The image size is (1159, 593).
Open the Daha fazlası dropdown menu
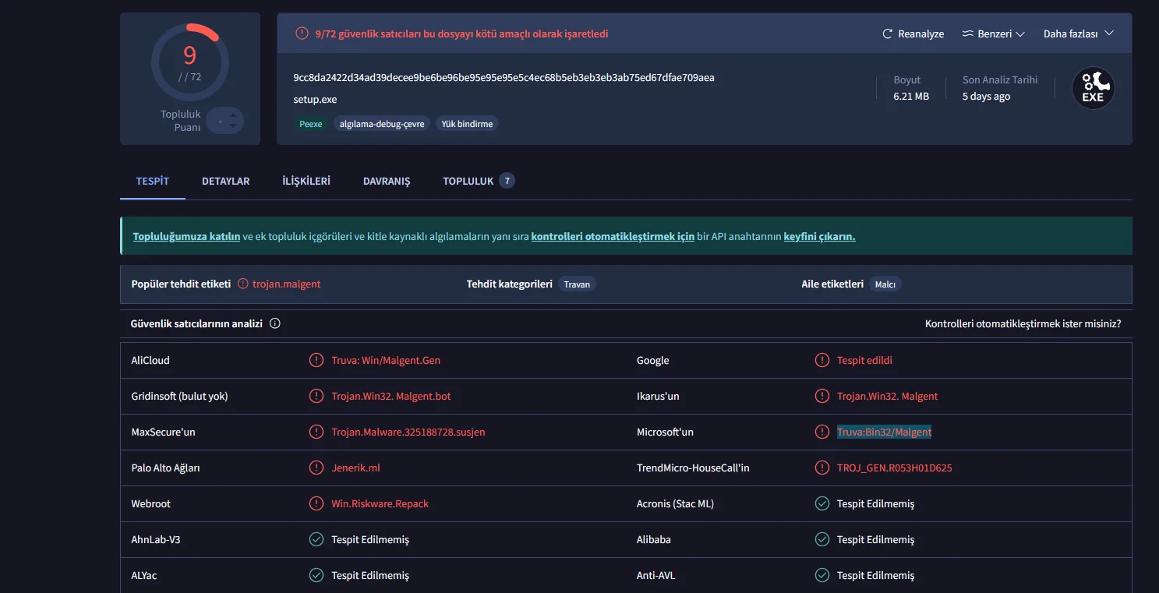click(x=1078, y=34)
